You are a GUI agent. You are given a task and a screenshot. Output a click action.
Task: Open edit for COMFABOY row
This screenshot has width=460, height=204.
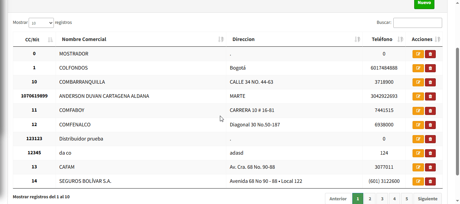click(x=418, y=111)
